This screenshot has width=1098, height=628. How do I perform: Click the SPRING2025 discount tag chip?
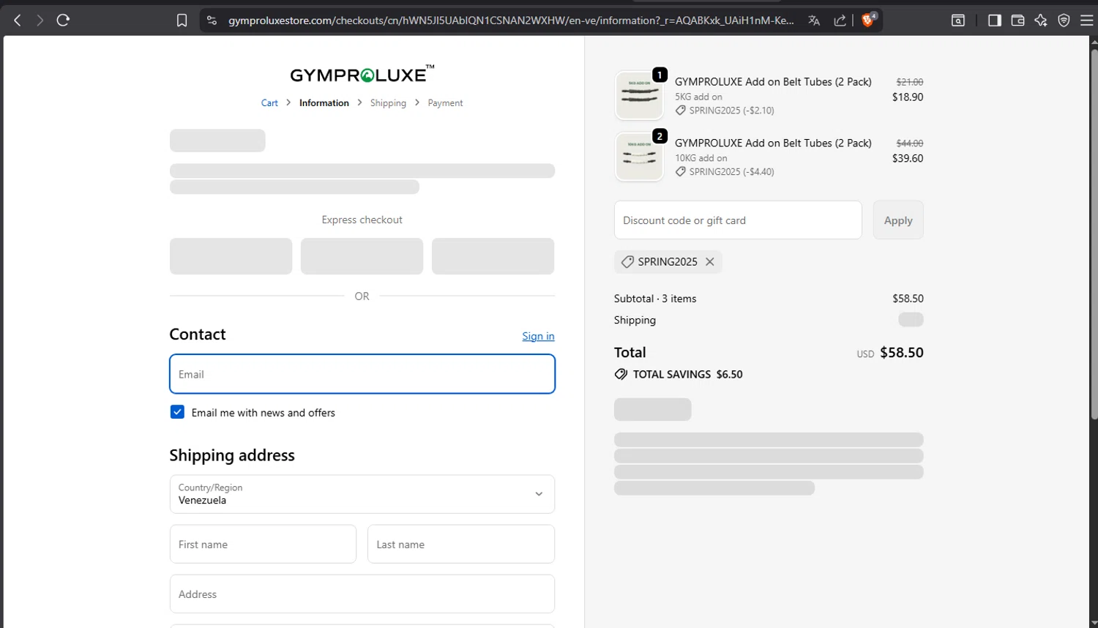[x=668, y=261]
